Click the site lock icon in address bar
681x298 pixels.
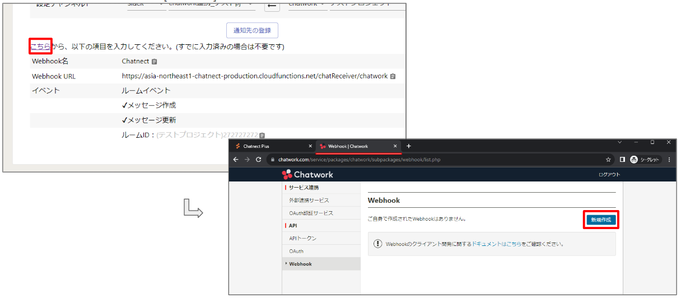[272, 160]
